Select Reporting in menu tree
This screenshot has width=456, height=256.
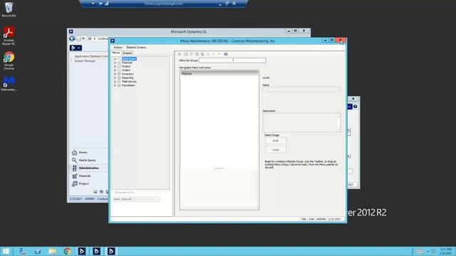[128, 78]
